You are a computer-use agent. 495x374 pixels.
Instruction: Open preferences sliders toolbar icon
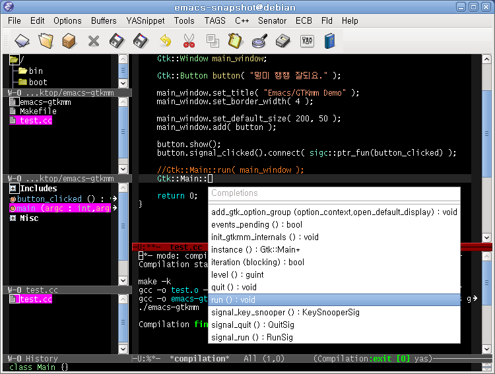(307, 41)
